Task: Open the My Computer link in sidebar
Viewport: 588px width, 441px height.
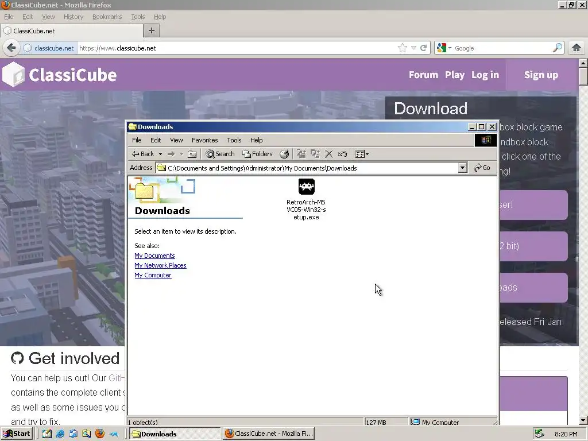Action: [x=153, y=275]
